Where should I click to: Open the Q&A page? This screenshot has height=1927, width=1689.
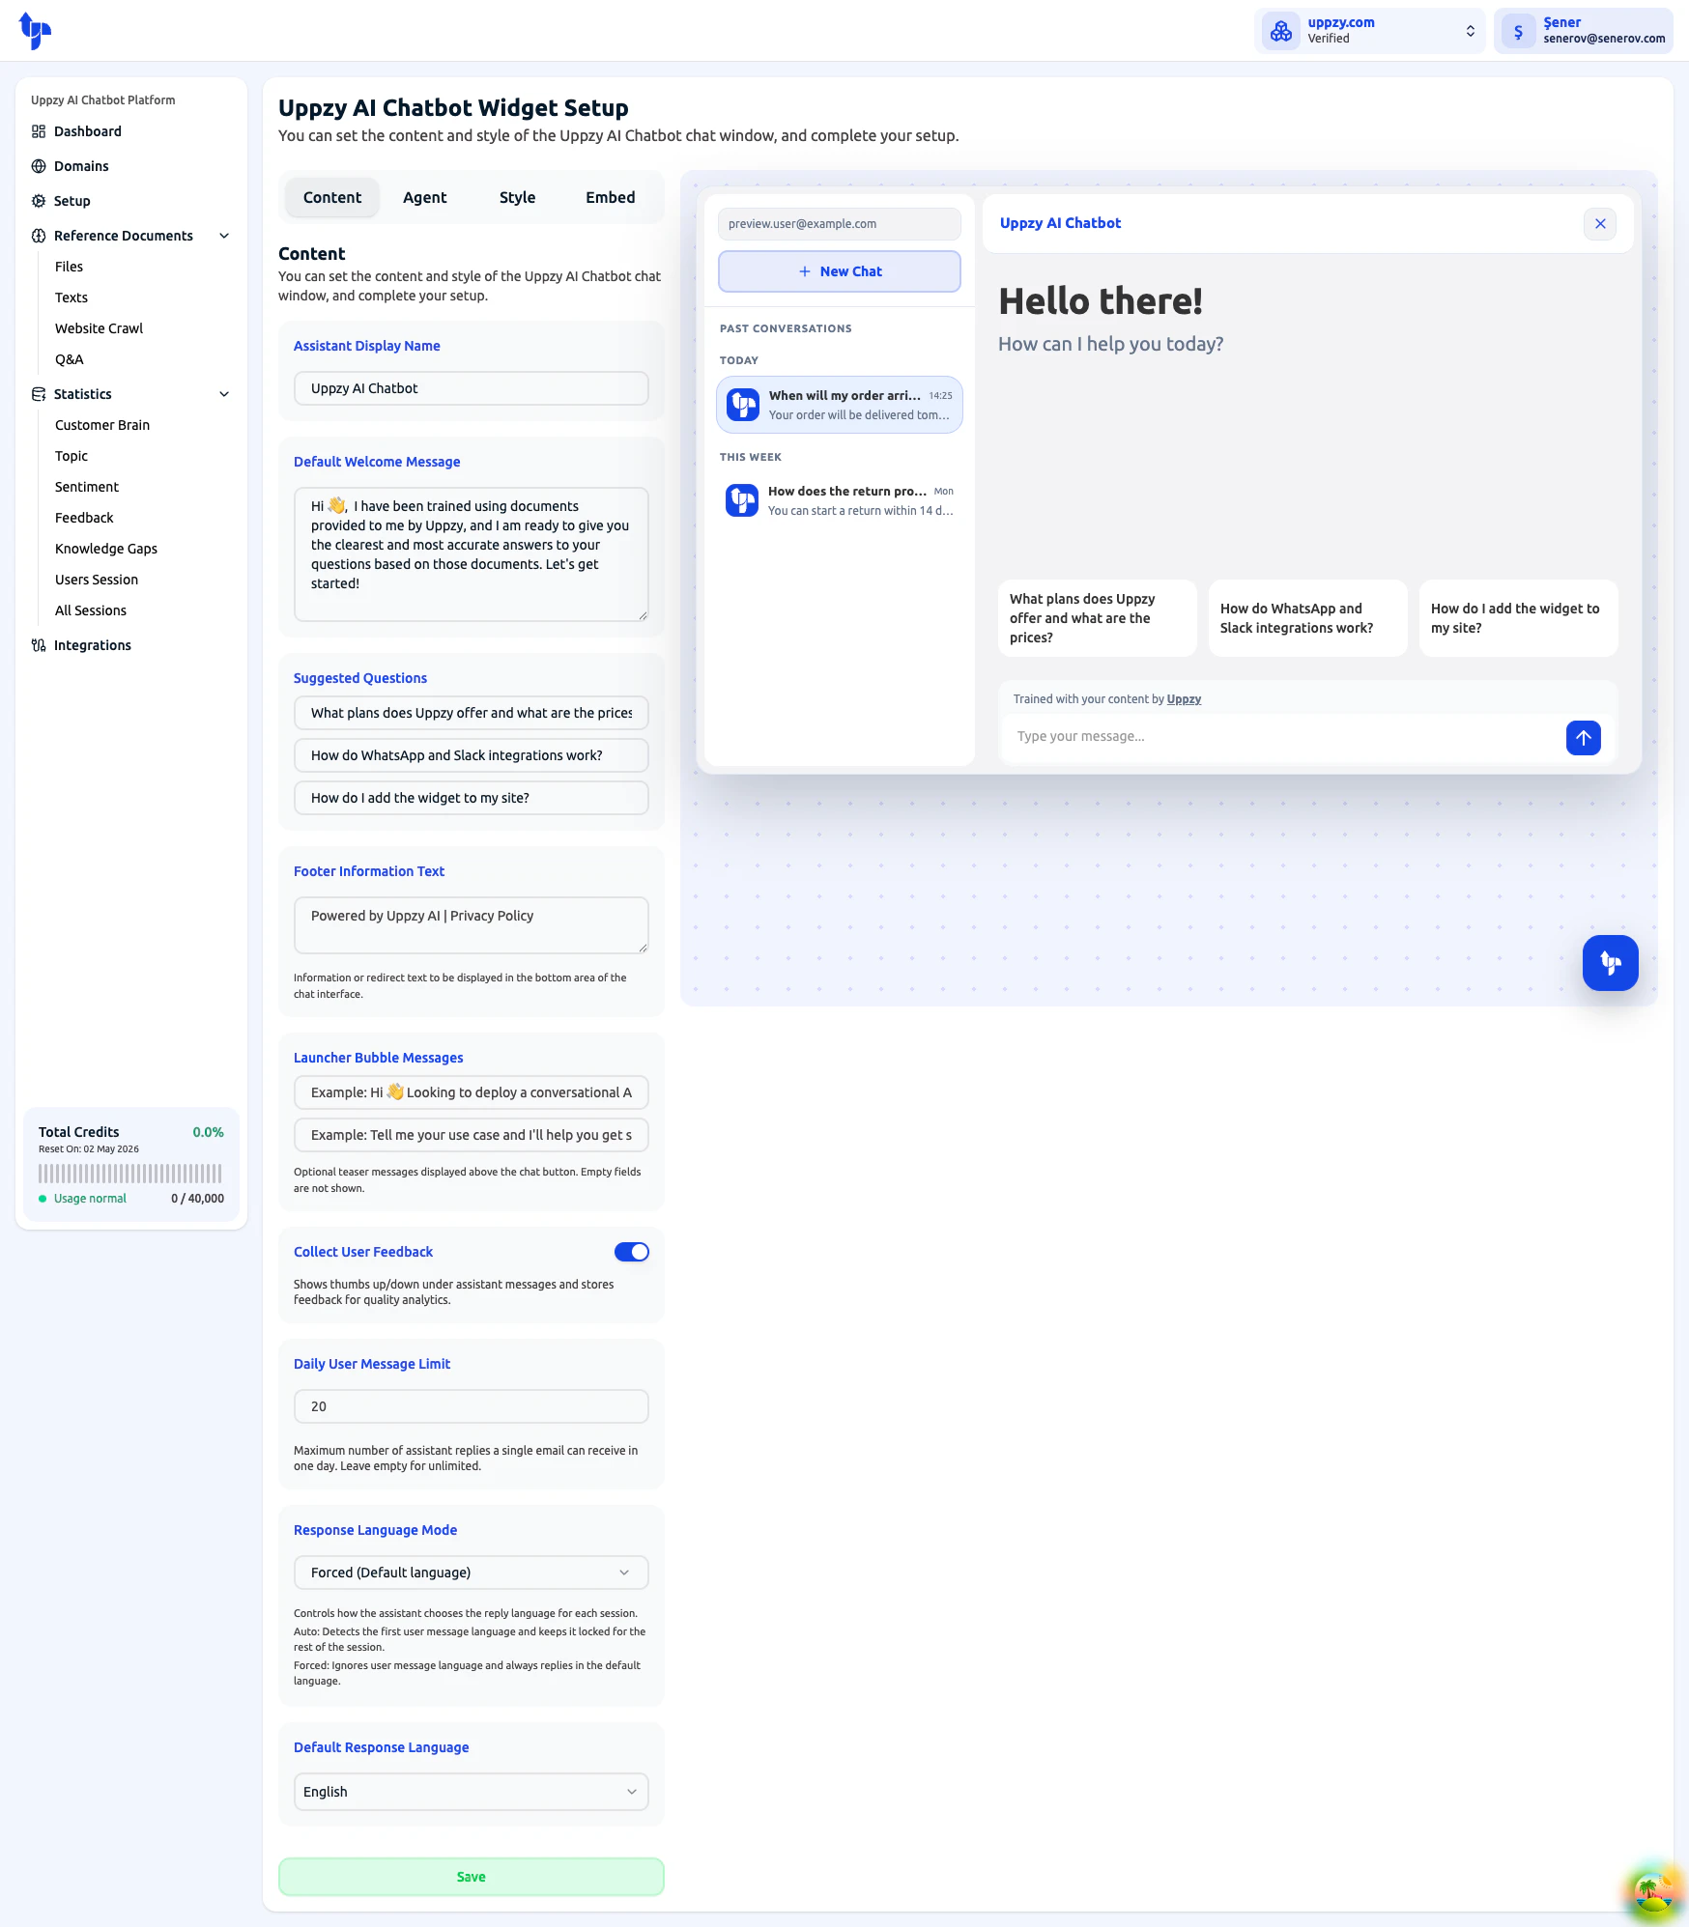[70, 359]
